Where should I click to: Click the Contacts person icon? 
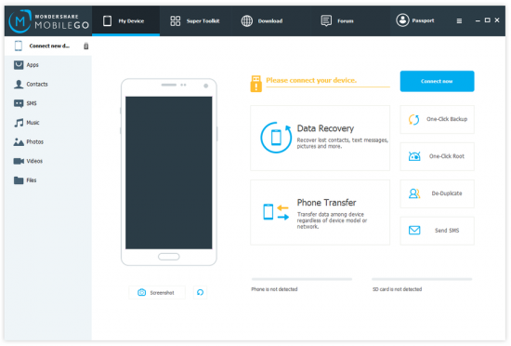(19, 84)
